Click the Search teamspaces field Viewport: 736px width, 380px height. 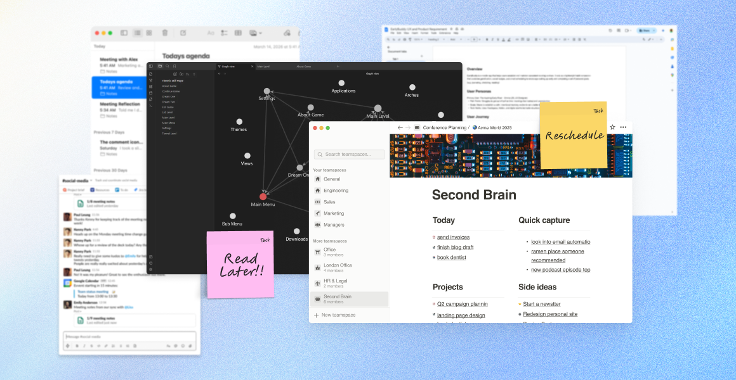click(349, 154)
